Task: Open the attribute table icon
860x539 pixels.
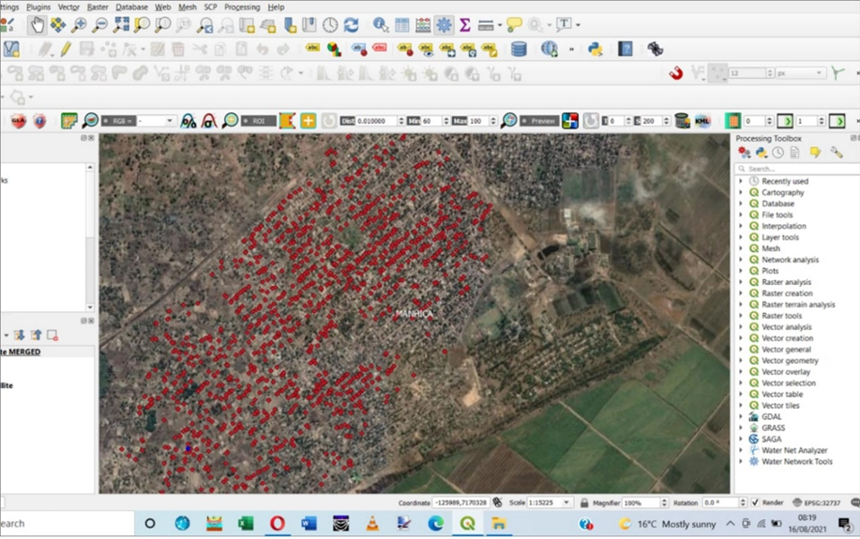Action: (402, 25)
